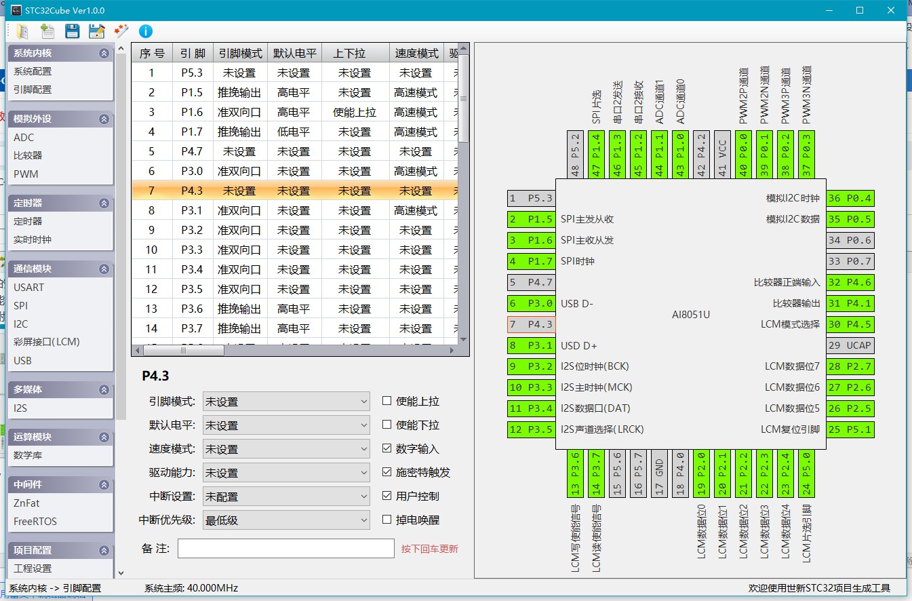The image size is (912, 601).
Task: Enable the 掉电唤醒 checkbox
Action: 386,520
